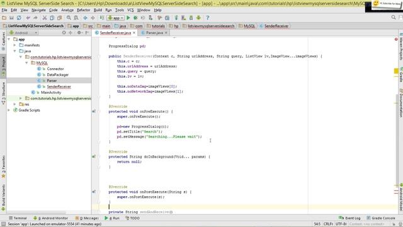
Task: Open the SDK Manager toolbar icon
Action: [191, 18]
